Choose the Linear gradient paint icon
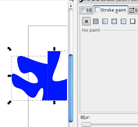This screenshot has width=138, height=127. click(105, 21)
